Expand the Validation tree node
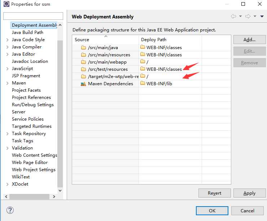The image size is (267, 221). pyautogui.click(x=7, y=148)
